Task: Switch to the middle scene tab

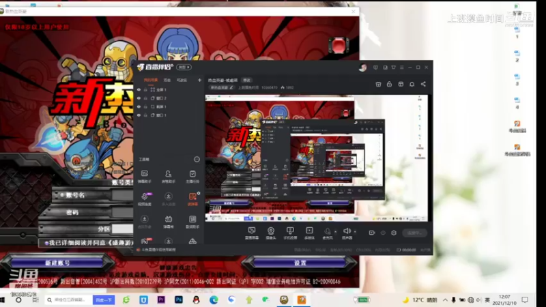Action: click(167, 80)
